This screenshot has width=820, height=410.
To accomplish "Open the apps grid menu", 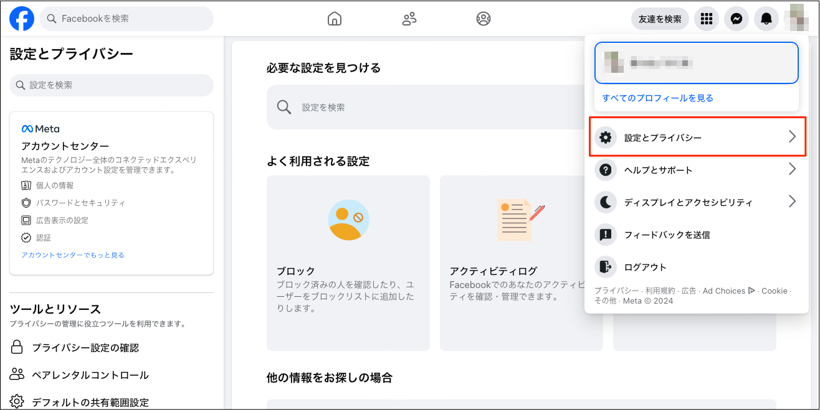I will click(707, 19).
